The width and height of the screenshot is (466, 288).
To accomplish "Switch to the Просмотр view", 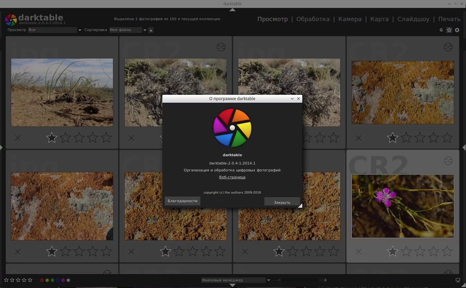I will pos(273,19).
